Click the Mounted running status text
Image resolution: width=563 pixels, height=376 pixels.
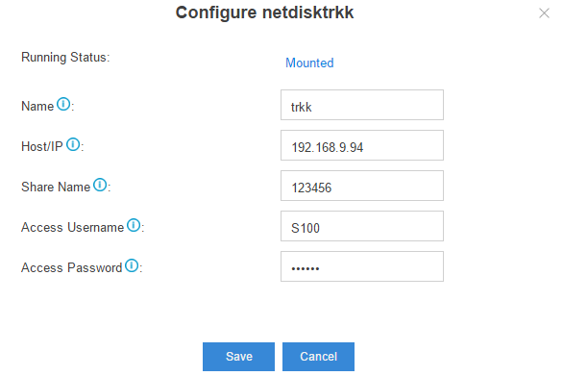click(309, 63)
